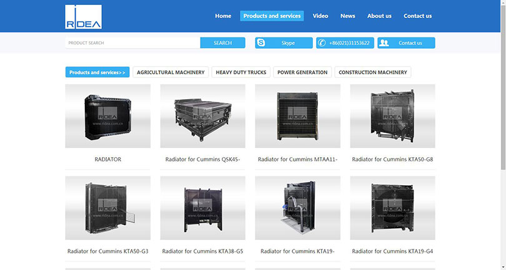Click the Skype icon
Screen dimensions: 506x270
pyautogui.click(x=261, y=43)
